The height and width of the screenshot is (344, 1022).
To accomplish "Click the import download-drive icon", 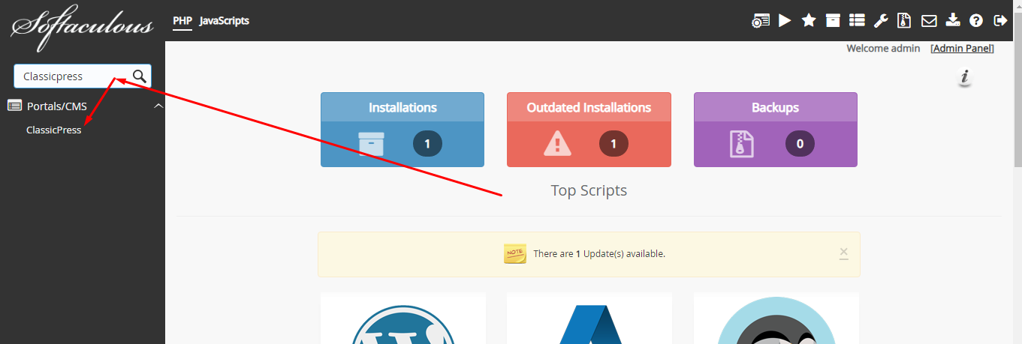I will 953,20.
